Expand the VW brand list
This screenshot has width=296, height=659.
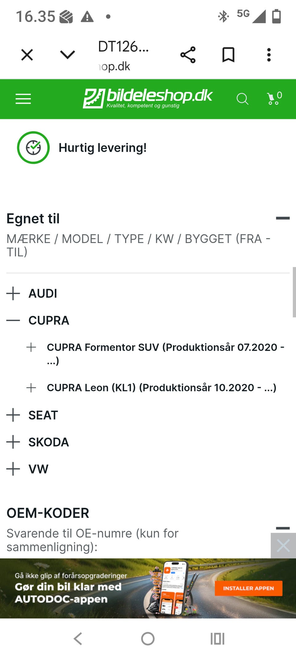coord(13,469)
